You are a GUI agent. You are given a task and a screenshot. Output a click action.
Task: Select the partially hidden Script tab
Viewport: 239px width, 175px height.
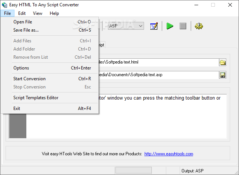point(102,45)
